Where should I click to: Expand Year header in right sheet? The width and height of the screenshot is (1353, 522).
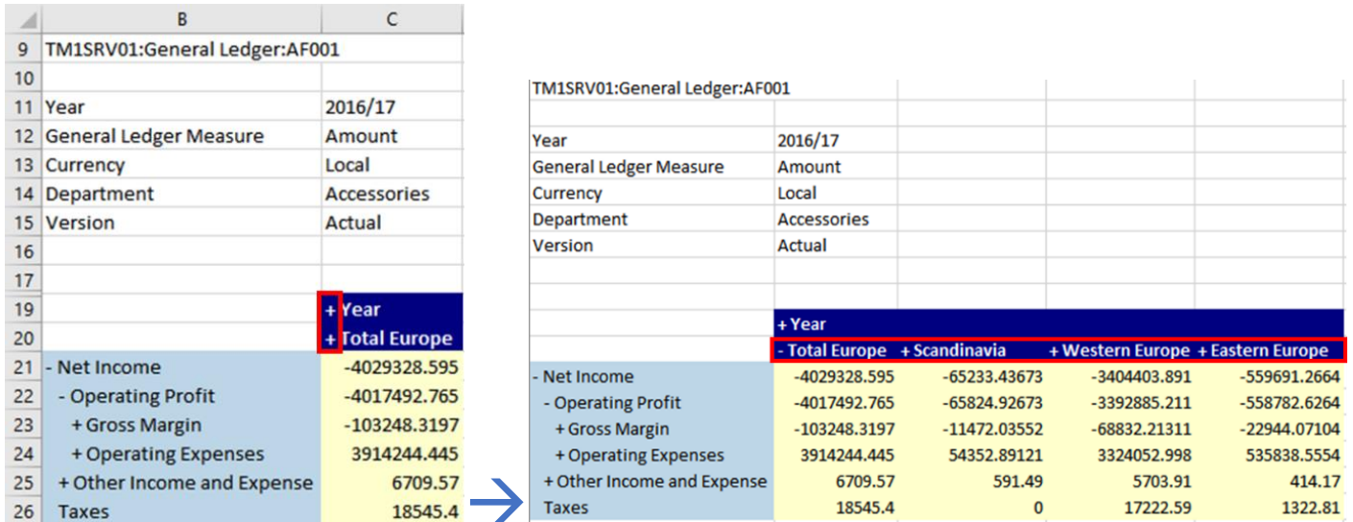point(783,324)
